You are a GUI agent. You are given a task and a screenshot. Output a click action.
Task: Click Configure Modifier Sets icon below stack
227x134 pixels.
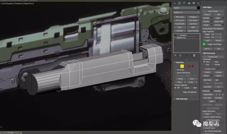point(194,55)
